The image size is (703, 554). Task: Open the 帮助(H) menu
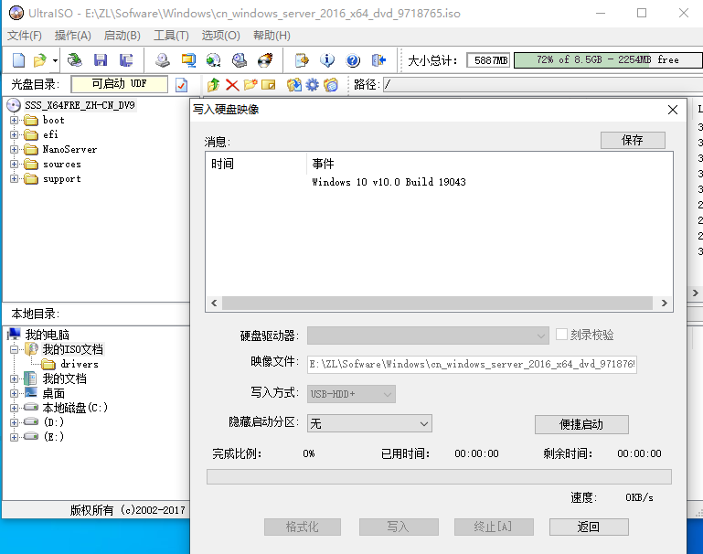(x=272, y=36)
